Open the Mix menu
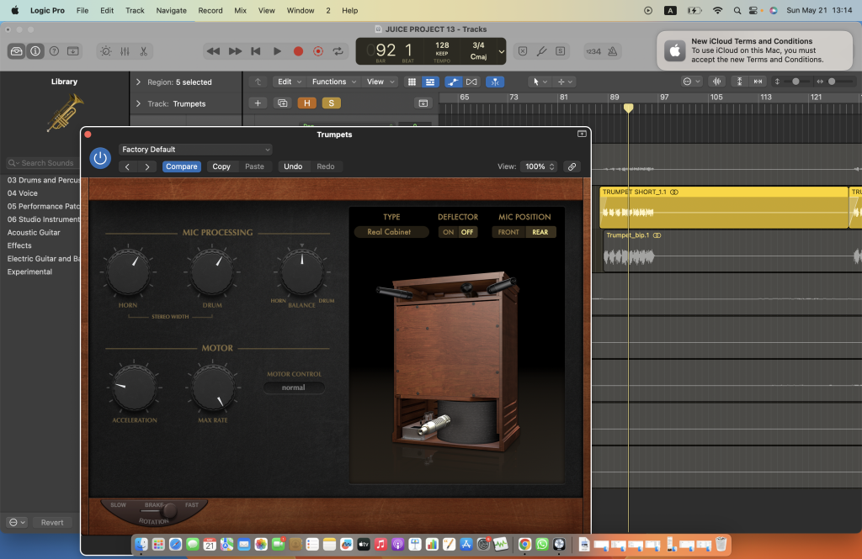The width and height of the screenshot is (862, 559). (x=240, y=10)
